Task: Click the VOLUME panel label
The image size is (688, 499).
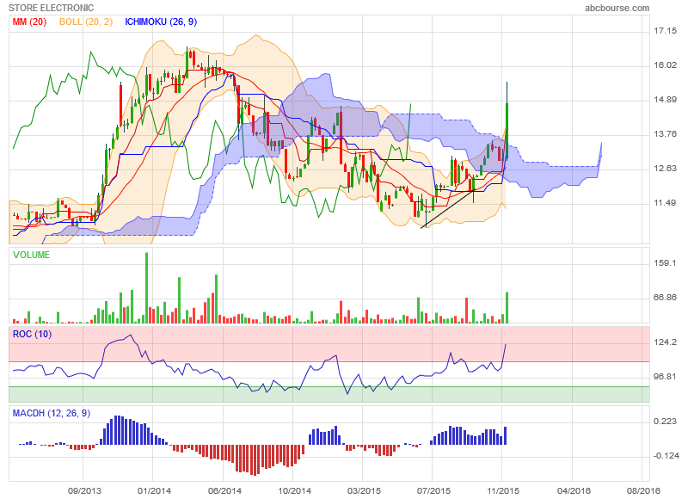Action: pos(31,255)
